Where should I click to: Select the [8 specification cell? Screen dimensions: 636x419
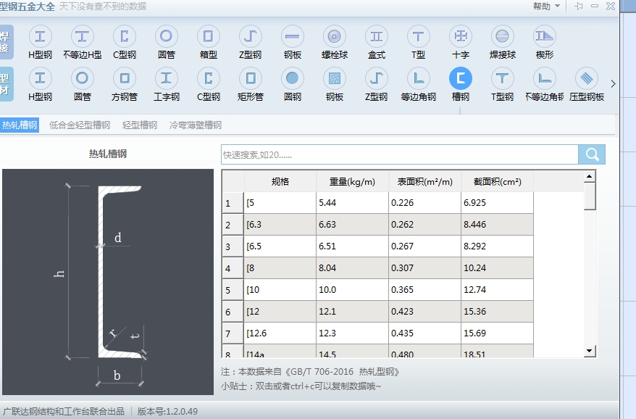click(280, 268)
